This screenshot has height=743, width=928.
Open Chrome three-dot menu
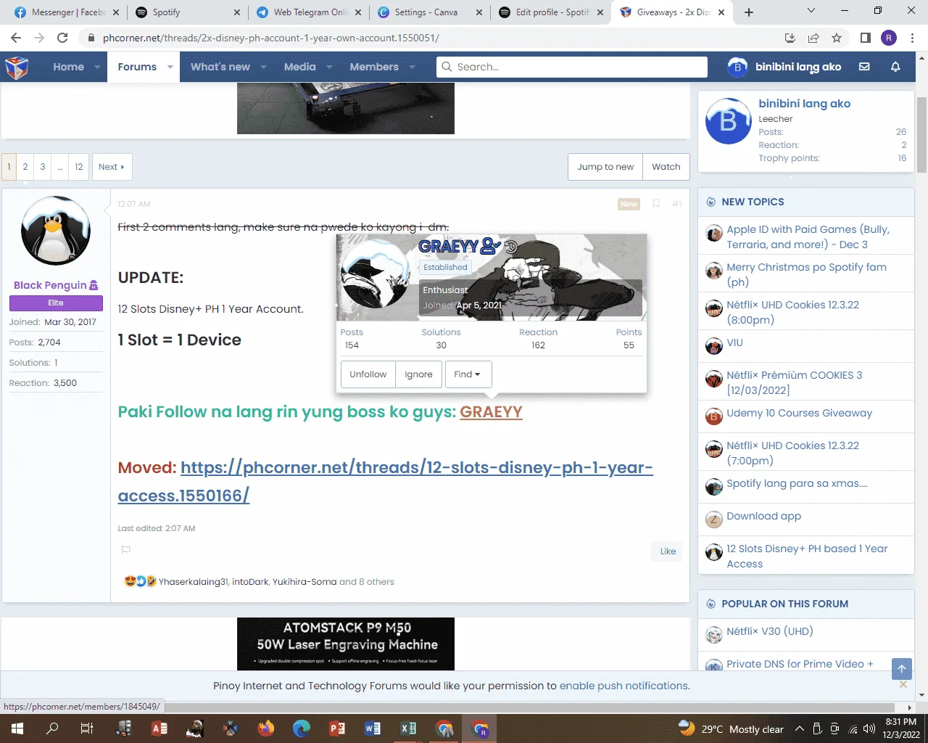click(x=912, y=38)
